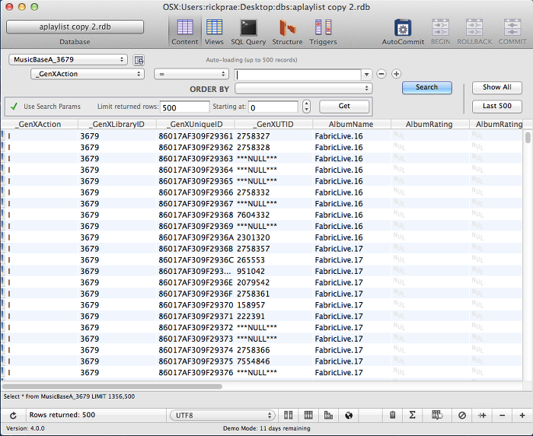The height and width of the screenshot is (436, 533).
Task: Click the table export icon
Action: (437, 415)
